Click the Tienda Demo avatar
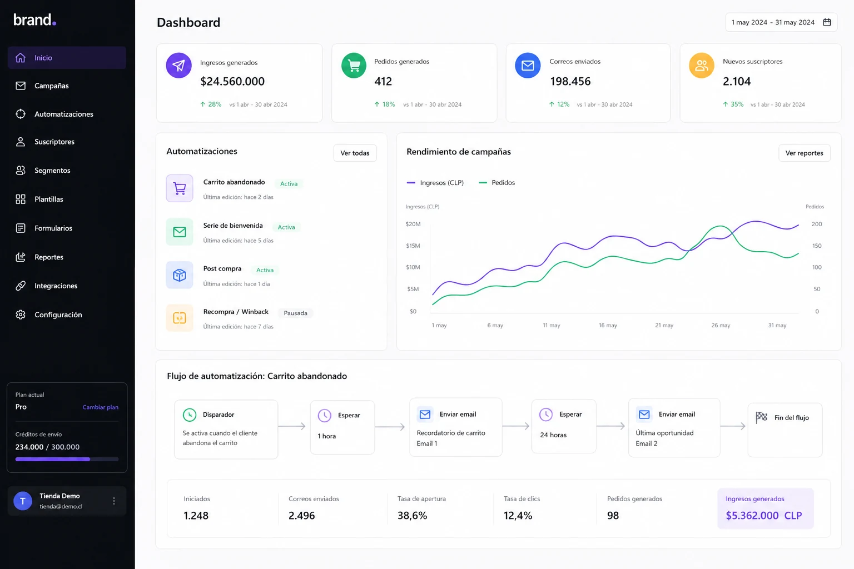The image size is (854, 569). coord(23,501)
